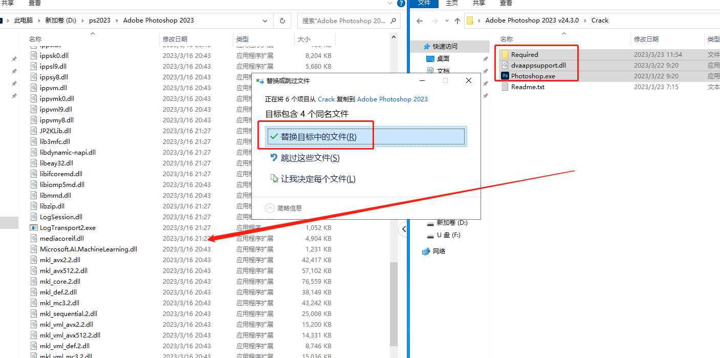Sort files by the 修改日期 column header

[x=176, y=38]
